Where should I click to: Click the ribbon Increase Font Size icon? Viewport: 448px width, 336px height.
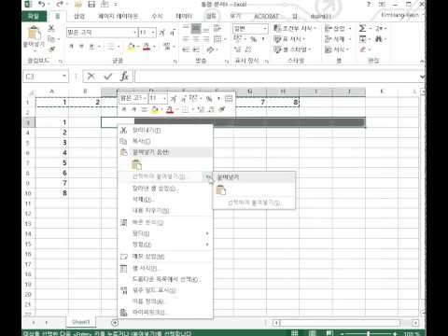(161, 33)
